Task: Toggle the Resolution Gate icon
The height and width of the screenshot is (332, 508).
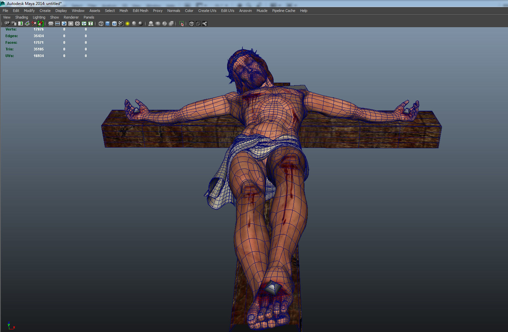Action: (x=64, y=24)
